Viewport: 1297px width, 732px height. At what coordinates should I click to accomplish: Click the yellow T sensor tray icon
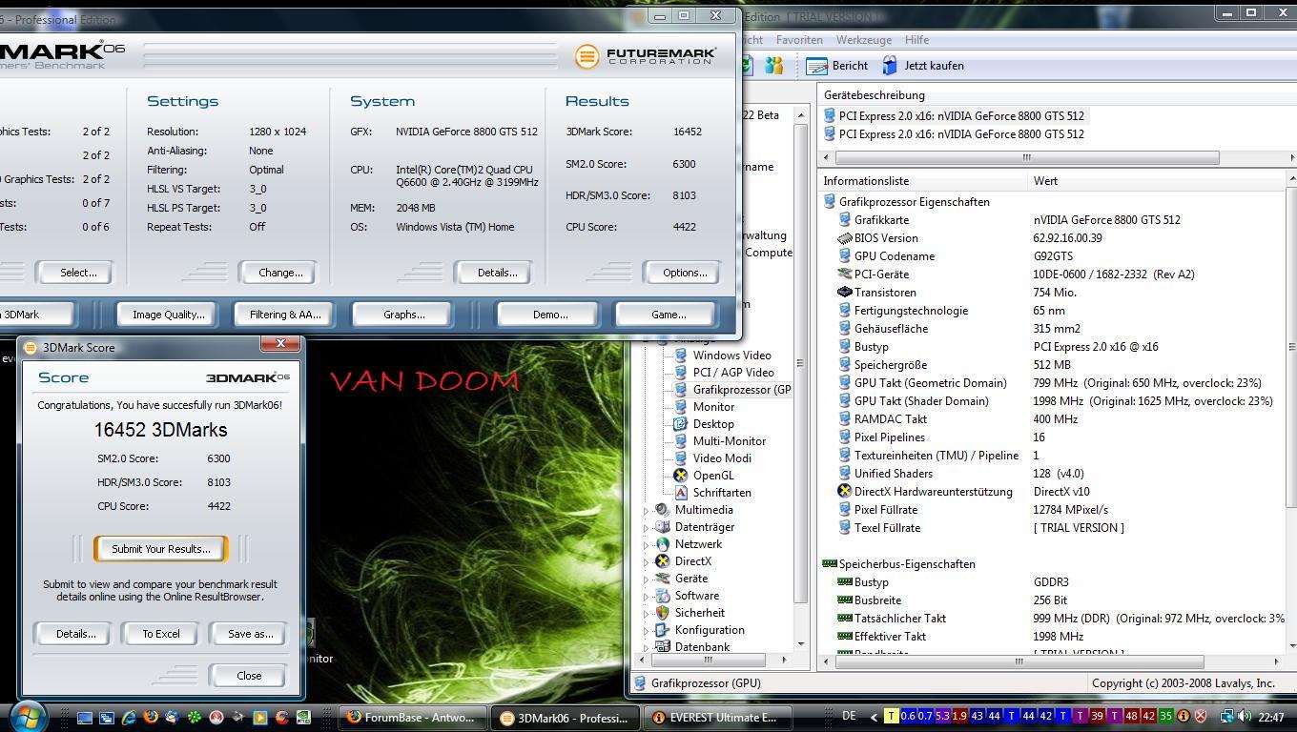(x=891, y=716)
